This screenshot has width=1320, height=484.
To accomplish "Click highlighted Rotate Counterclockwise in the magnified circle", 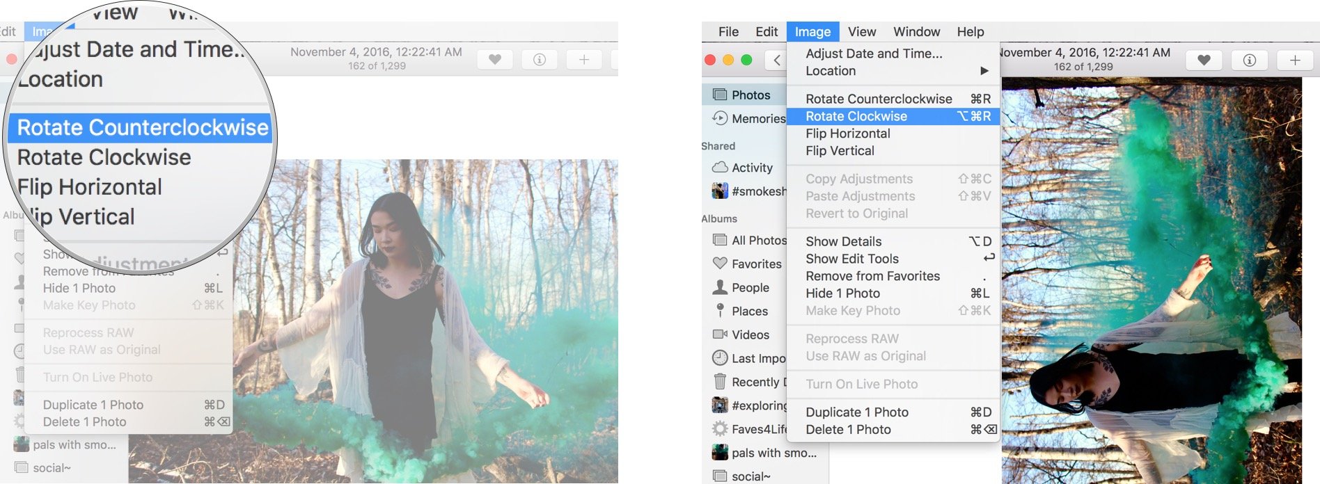I will (142, 128).
